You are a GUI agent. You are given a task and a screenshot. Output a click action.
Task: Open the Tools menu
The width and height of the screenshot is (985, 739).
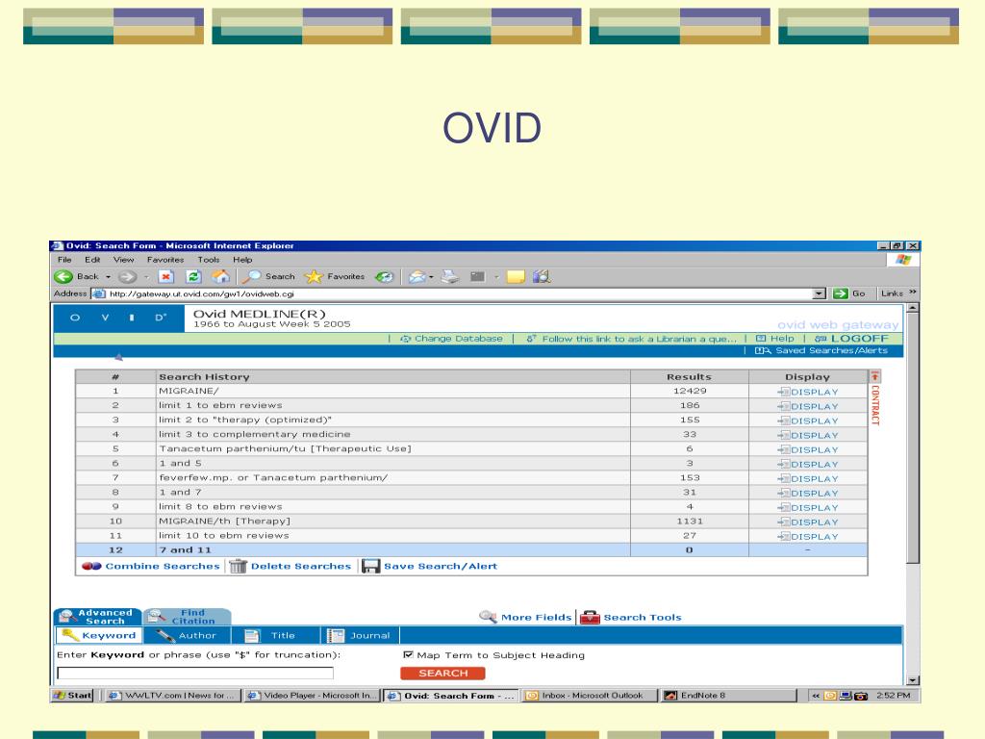tap(209, 260)
